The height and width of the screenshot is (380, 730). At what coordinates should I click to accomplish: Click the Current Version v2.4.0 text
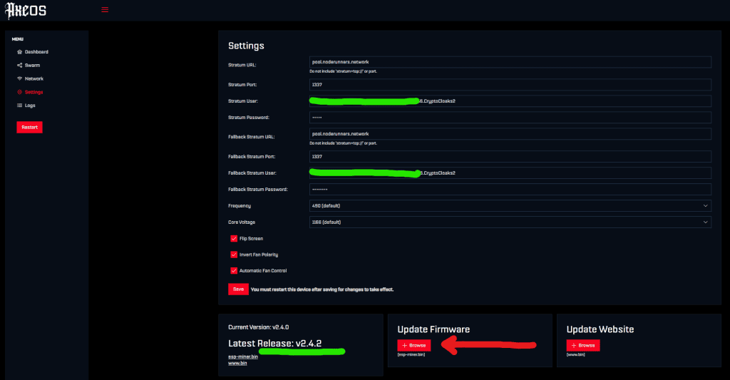[258, 327]
